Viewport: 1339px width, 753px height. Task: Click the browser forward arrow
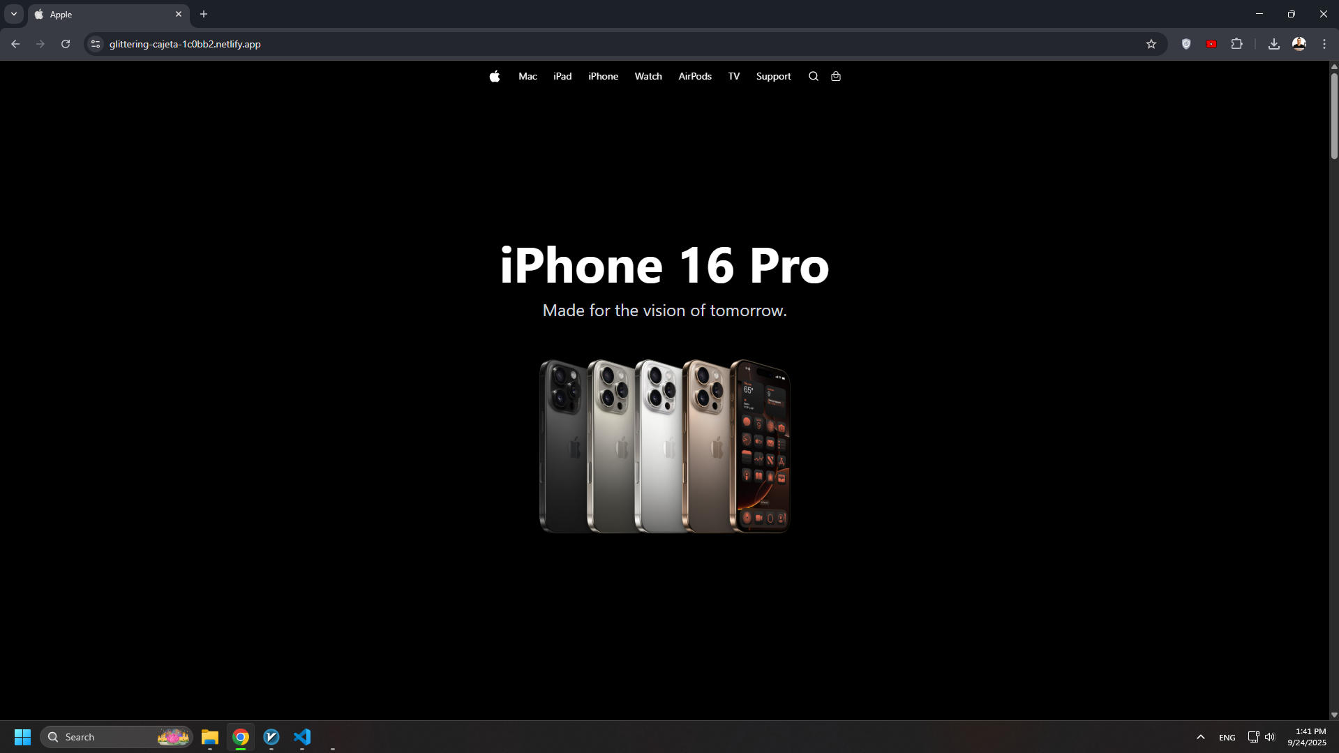[40, 44]
